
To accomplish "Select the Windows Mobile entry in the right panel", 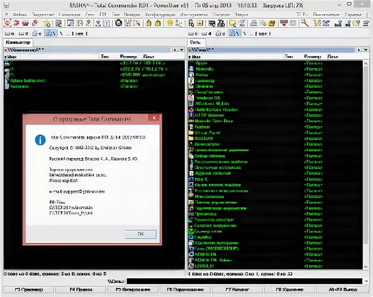I will (212, 104).
